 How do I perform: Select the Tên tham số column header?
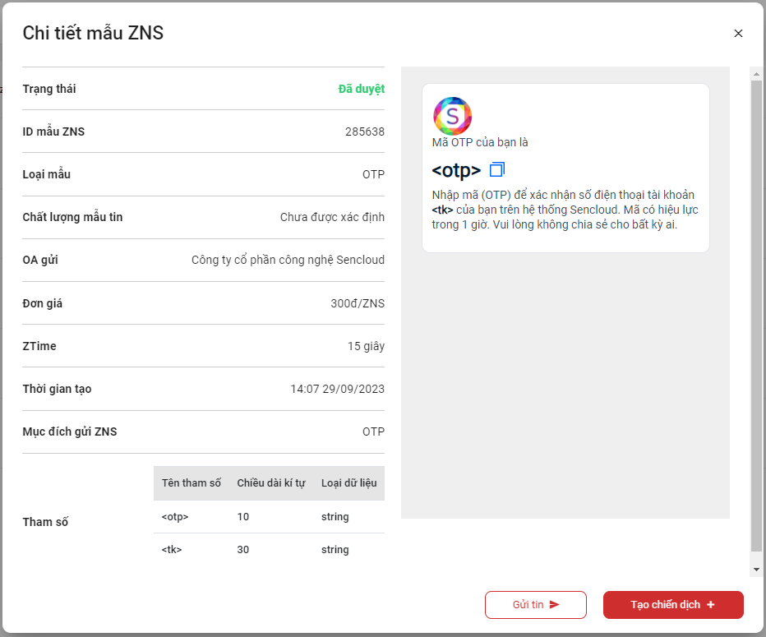[x=191, y=483]
